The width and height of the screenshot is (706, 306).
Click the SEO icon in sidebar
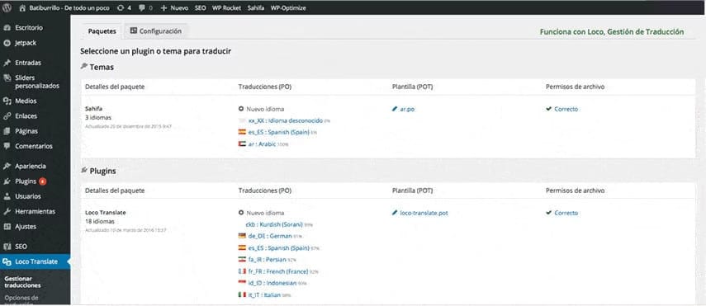point(7,247)
